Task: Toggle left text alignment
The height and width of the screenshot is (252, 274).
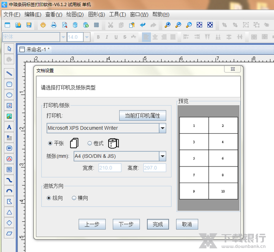Action: pos(146,37)
